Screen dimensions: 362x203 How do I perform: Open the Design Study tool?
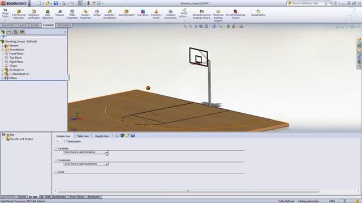coord(5,14)
